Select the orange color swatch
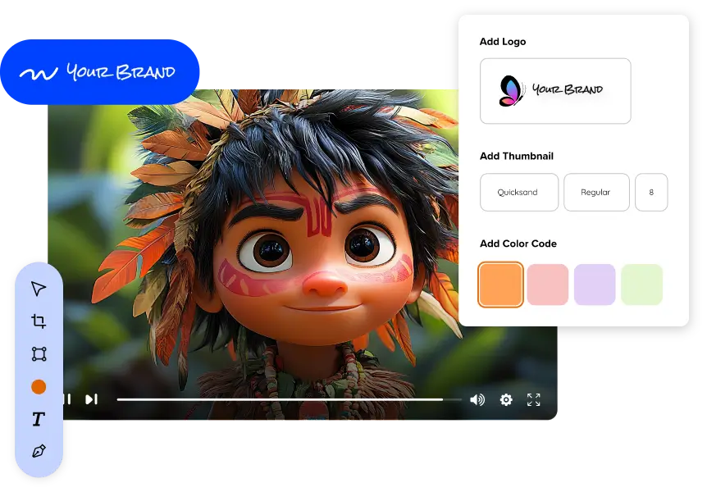707x492 pixels. pos(500,285)
